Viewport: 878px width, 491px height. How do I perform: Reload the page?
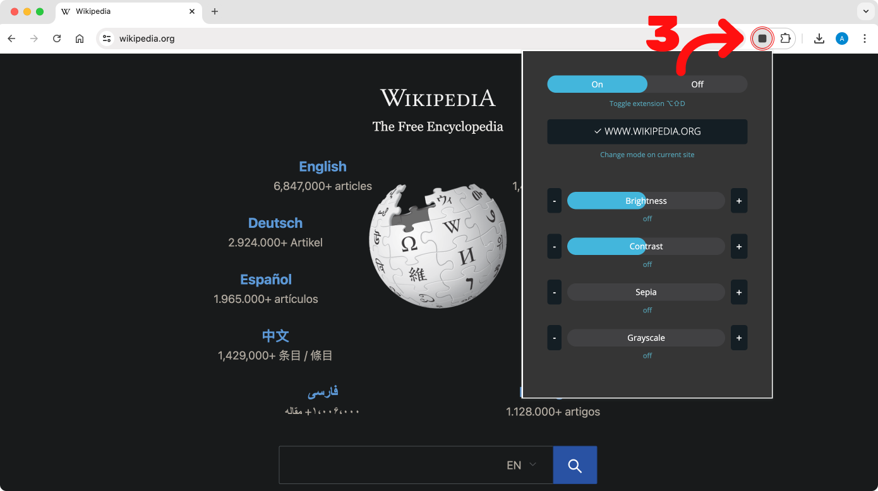click(x=57, y=38)
